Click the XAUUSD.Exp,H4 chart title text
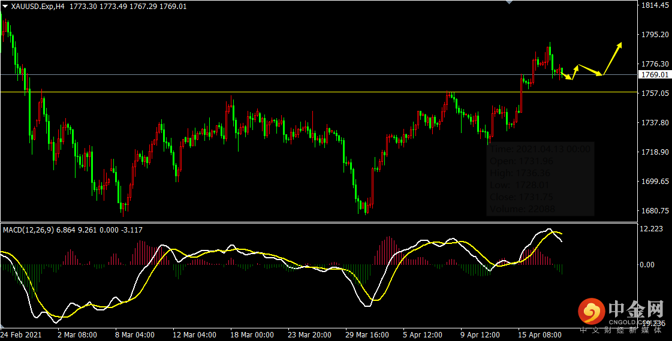Screen dimensions: 672x341 pos(38,7)
